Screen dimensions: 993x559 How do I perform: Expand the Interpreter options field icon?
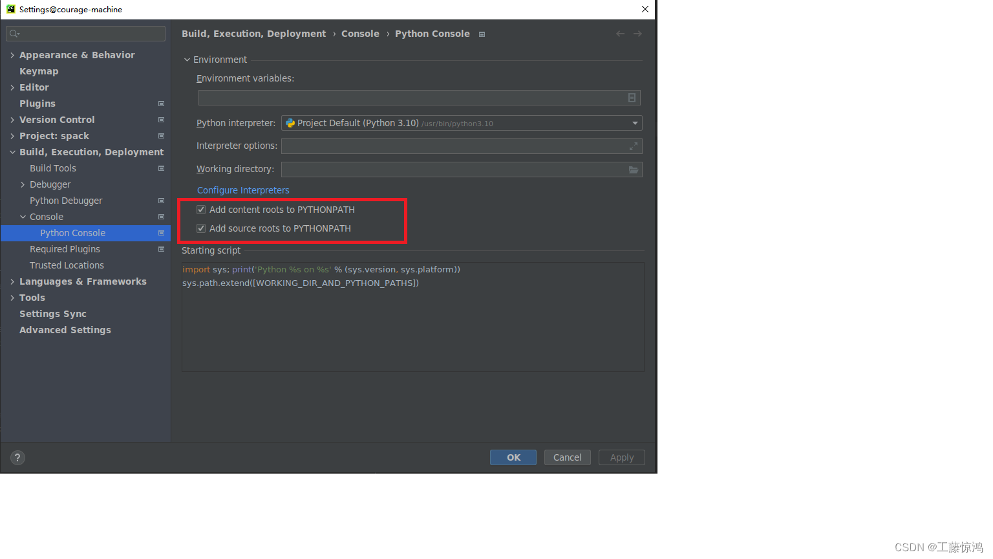coord(633,146)
